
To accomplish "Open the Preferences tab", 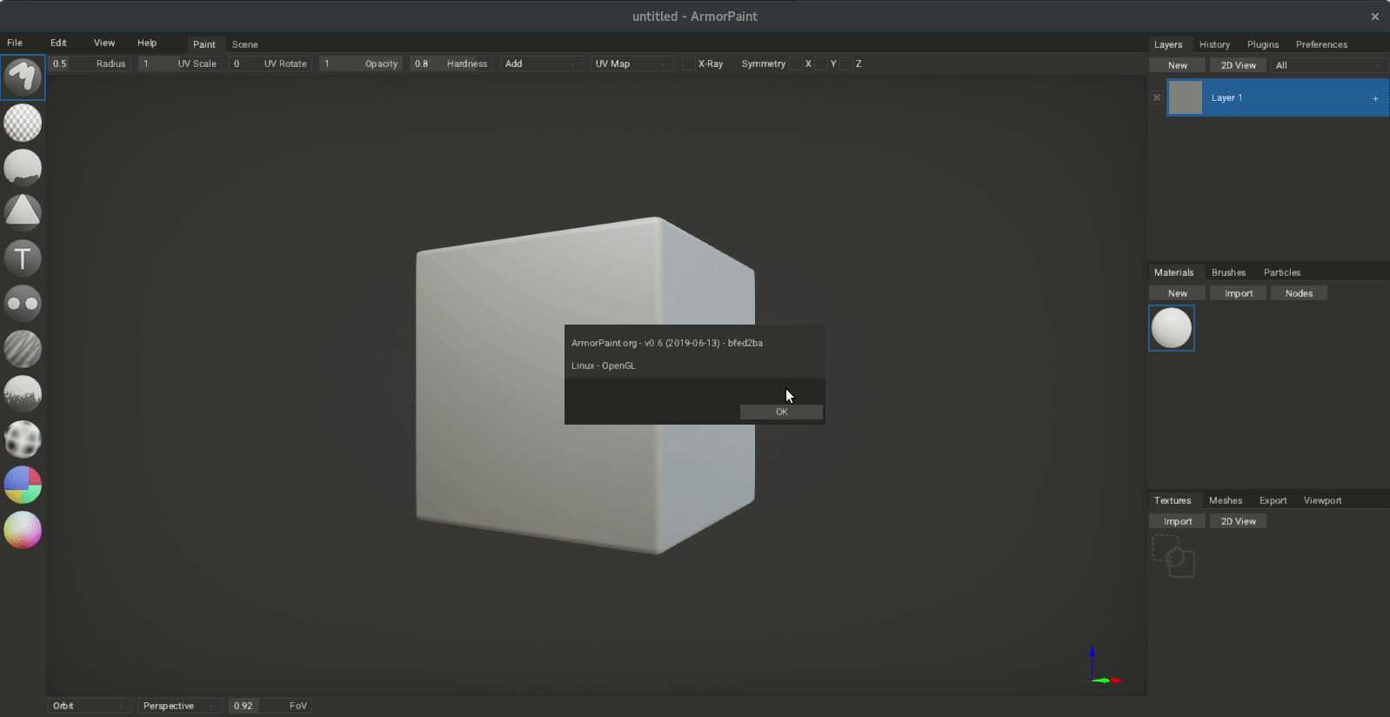I will pos(1321,44).
